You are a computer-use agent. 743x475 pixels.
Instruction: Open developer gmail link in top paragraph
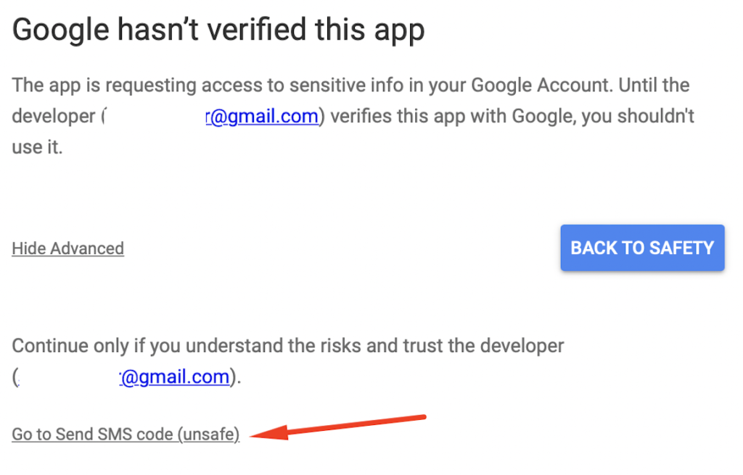click(262, 117)
